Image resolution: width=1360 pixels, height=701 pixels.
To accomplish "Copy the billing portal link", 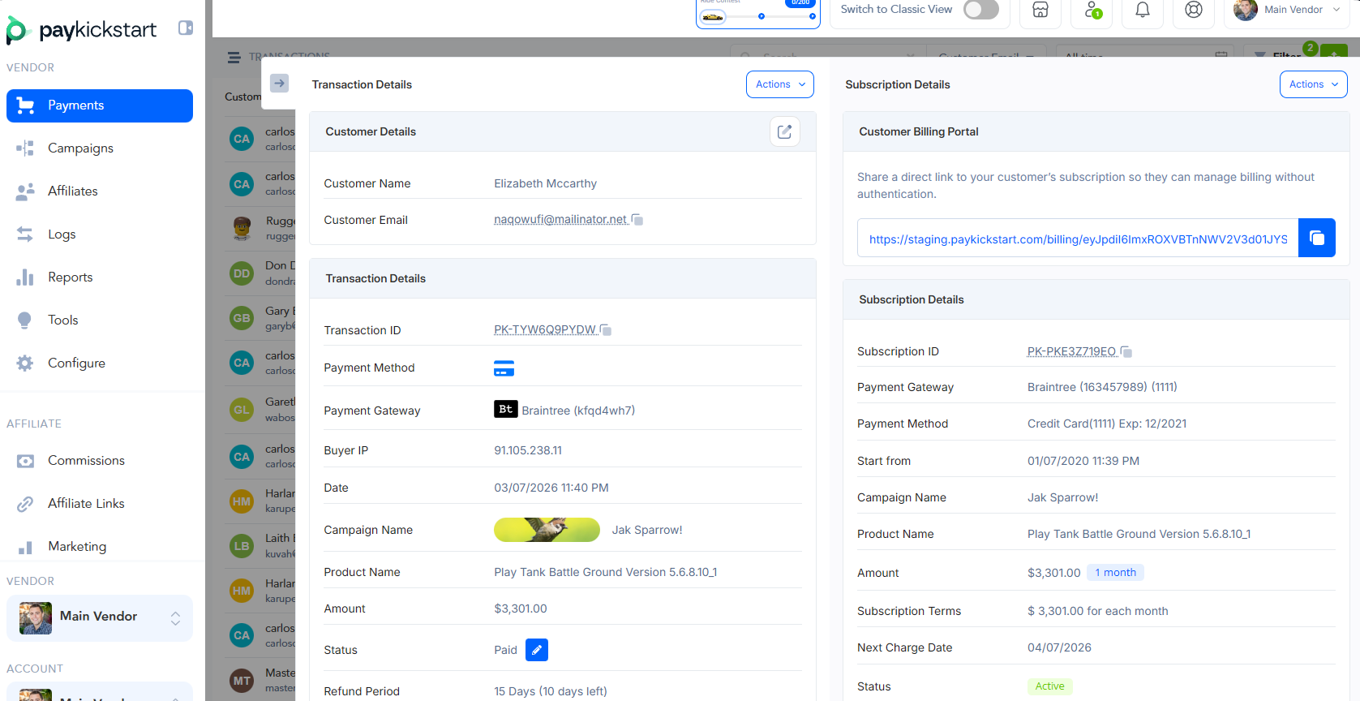I will coord(1316,238).
